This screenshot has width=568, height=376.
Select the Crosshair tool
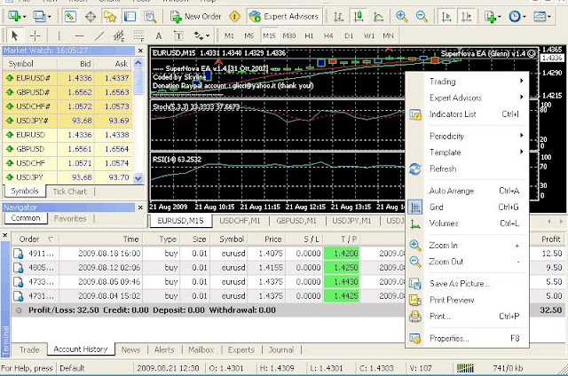click(x=35, y=35)
